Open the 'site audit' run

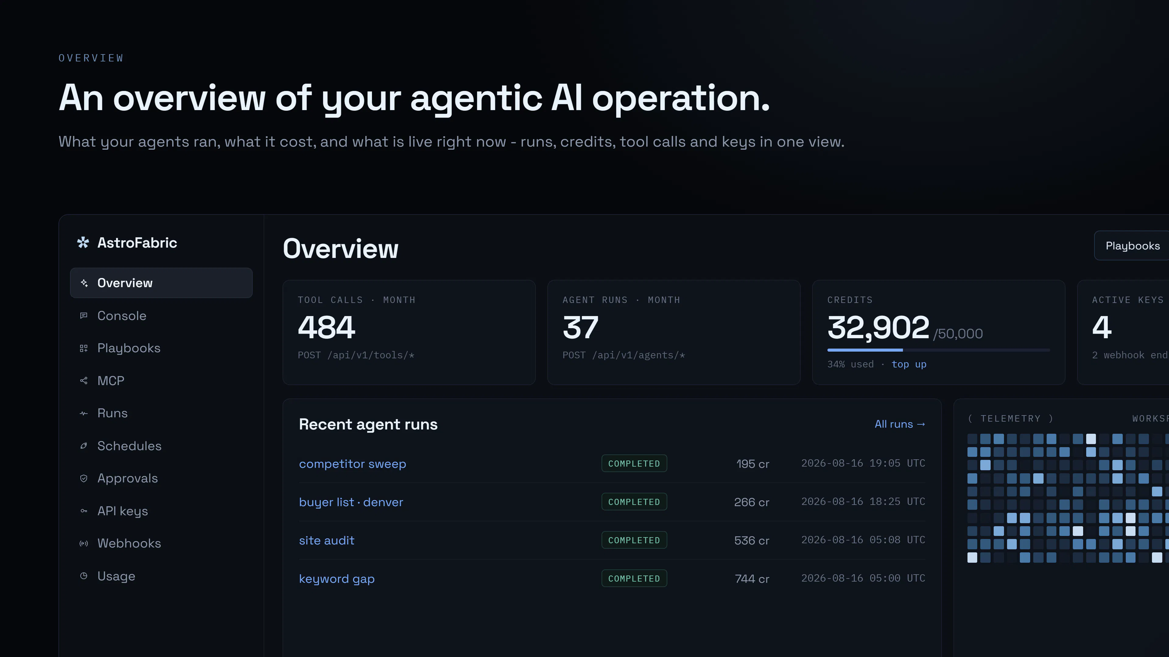point(327,541)
